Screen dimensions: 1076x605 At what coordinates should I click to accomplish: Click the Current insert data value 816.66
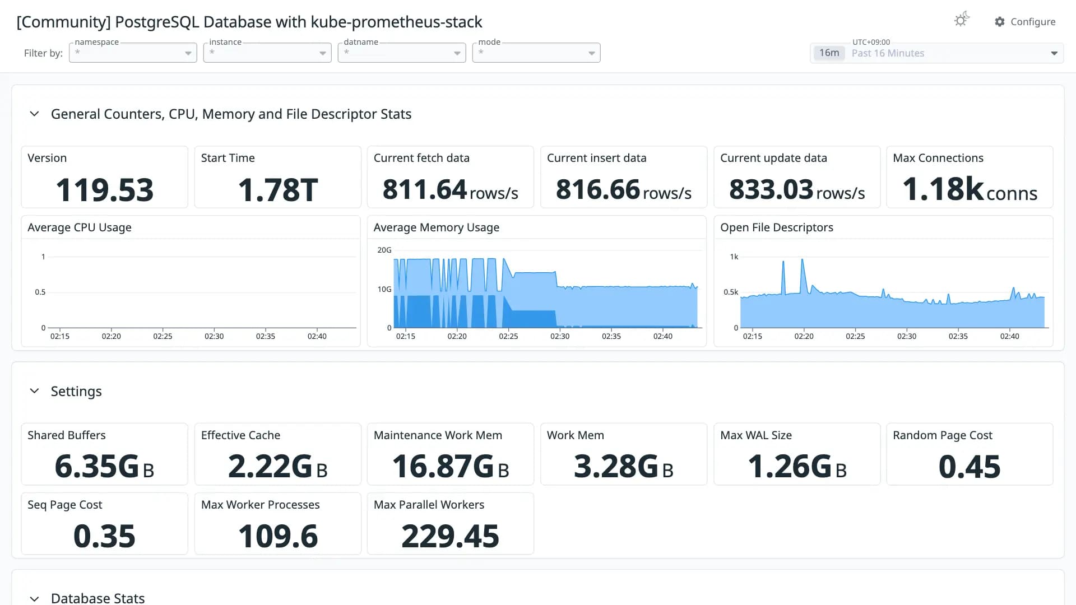[x=598, y=189]
